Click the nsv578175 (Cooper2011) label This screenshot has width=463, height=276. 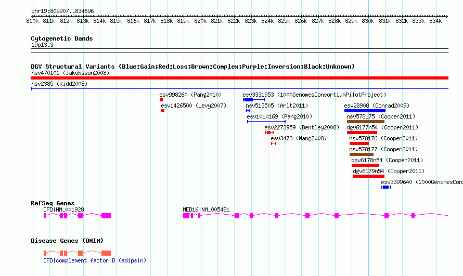[x=381, y=116]
